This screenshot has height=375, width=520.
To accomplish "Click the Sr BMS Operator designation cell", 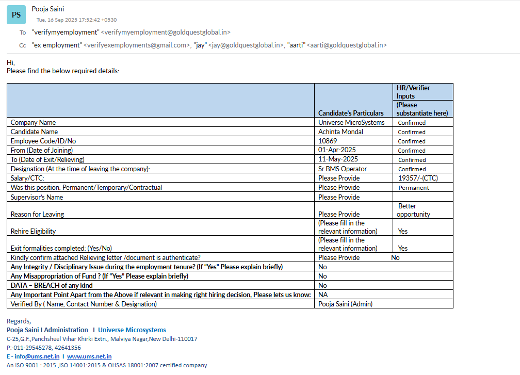I will 343,169.
